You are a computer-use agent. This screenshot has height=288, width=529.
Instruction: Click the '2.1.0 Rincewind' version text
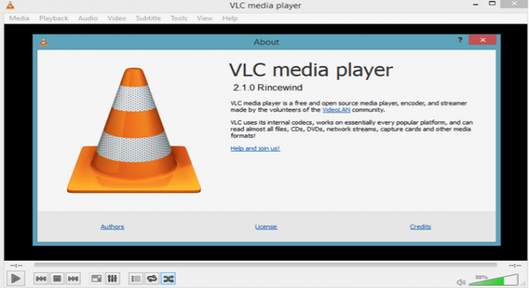tap(268, 87)
